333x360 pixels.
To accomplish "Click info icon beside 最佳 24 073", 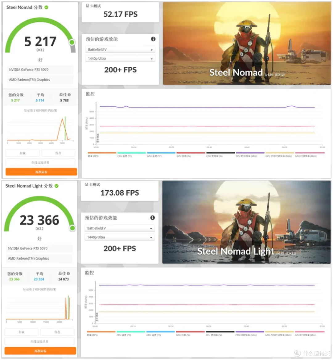I will tap(68, 274).
